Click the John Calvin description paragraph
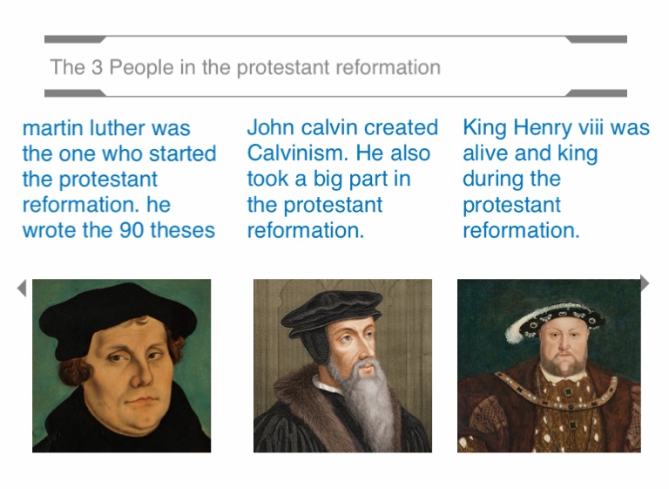 (341, 179)
